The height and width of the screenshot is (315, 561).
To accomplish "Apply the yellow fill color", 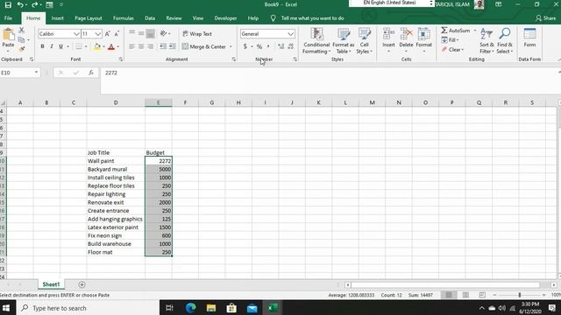I will 97,46.
